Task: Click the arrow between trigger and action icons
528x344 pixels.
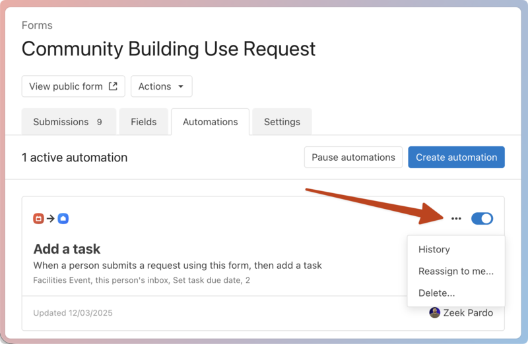Action: pyautogui.click(x=50, y=219)
